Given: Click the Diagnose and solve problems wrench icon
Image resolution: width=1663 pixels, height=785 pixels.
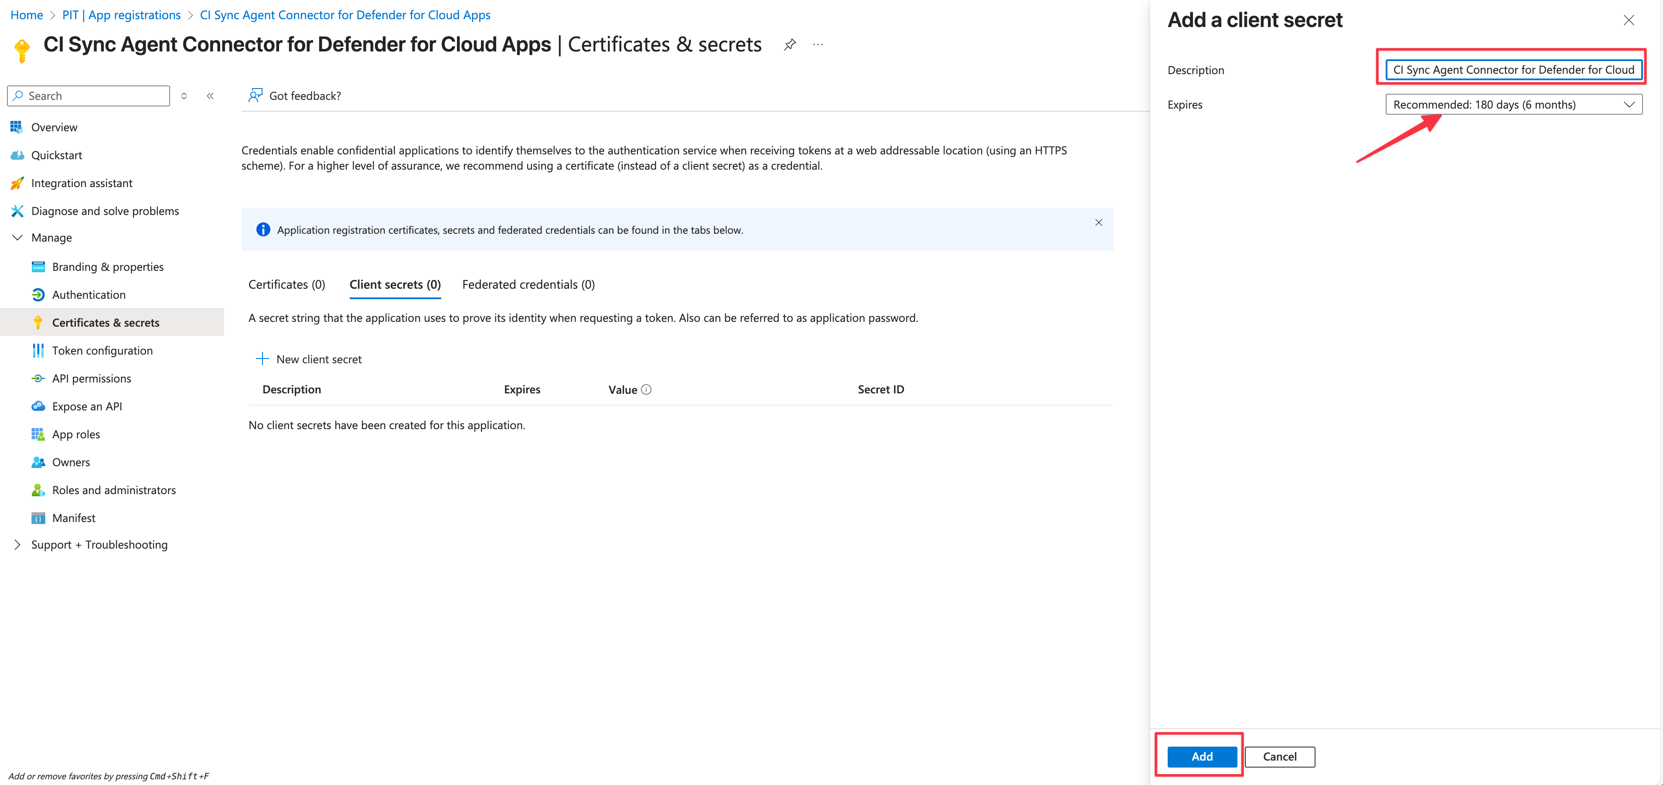Looking at the screenshot, I should 17,211.
